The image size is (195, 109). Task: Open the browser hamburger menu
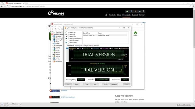193,6
